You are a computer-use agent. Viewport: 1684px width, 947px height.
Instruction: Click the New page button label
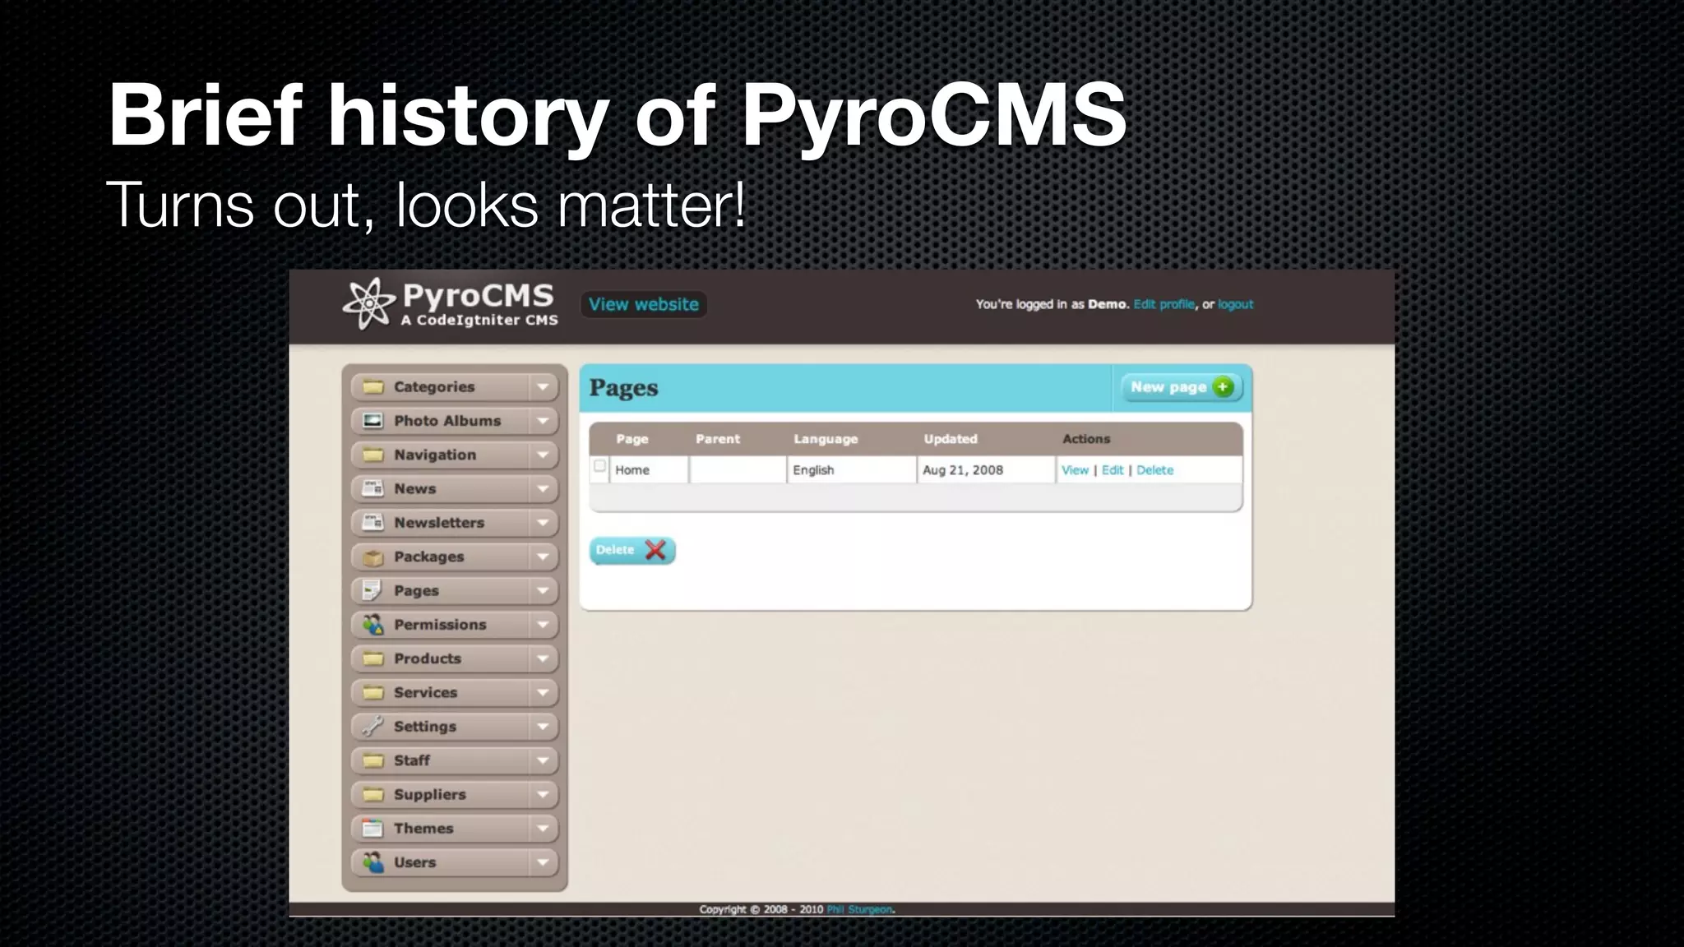coord(1168,387)
